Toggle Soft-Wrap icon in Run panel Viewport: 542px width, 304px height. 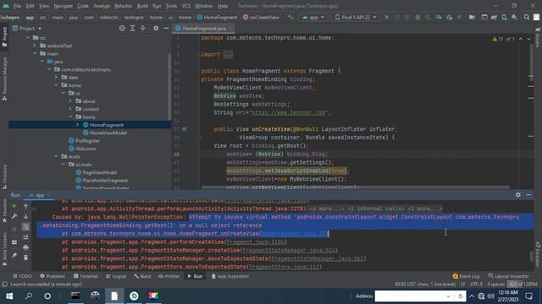[x=25, y=227]
